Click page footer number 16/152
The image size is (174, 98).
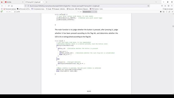pos(89,91)
